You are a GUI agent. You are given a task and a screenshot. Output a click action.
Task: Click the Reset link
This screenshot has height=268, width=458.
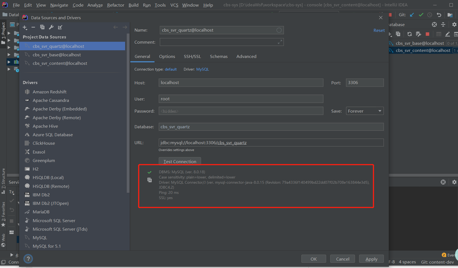coord(379,30)
